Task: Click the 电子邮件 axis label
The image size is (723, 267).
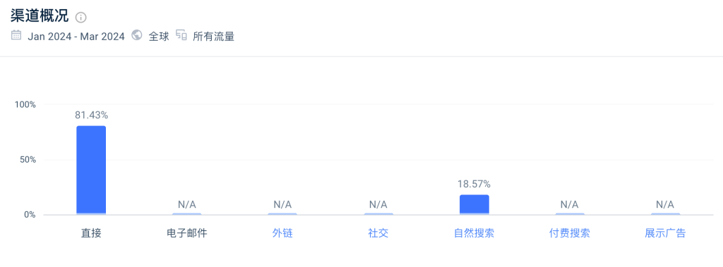Action: 186,233
